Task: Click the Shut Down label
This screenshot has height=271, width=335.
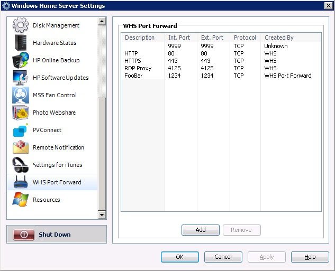Action: point(55,235)
